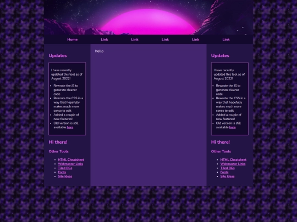Screen dimensions: 297x222
Task: Open Webmaster Links in left sidebar
Action: [70, 164]
